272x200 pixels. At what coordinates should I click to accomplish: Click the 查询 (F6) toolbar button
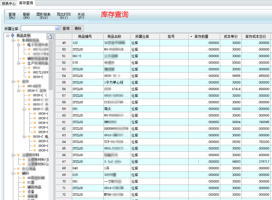point(12,16)
